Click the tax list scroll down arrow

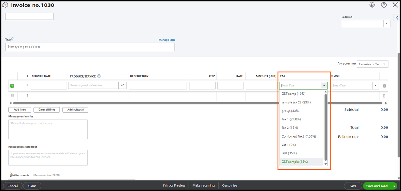pyautogui.click(x=325, y=164)
